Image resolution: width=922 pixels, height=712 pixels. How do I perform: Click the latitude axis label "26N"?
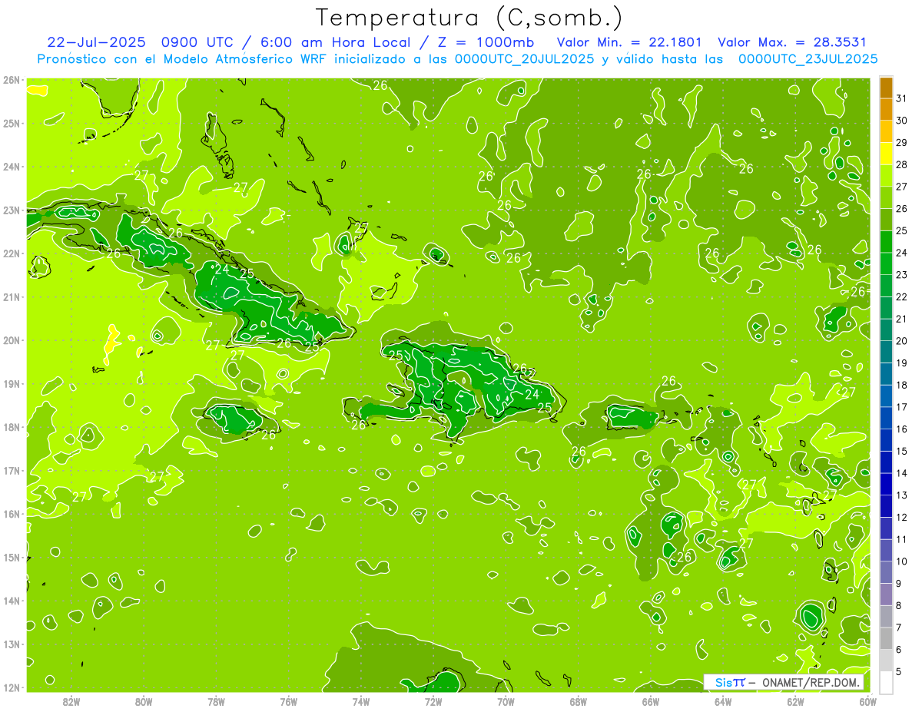pos(11,80)
